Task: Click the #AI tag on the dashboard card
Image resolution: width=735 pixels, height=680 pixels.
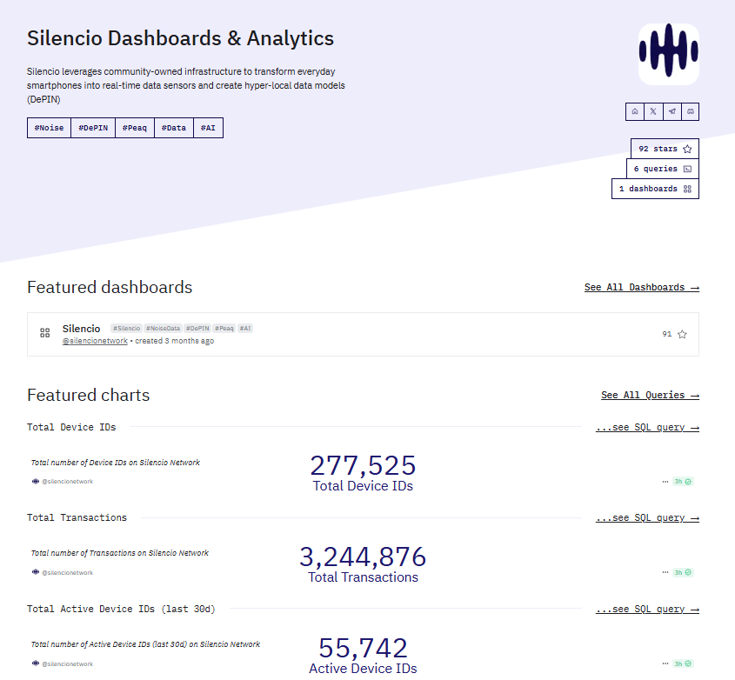Action: point(245,329)
